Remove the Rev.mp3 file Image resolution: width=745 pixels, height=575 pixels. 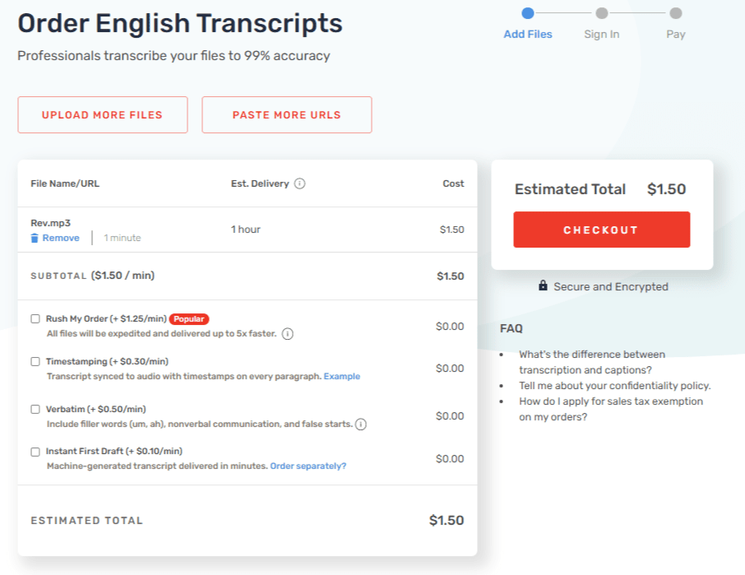click(61, 238)
